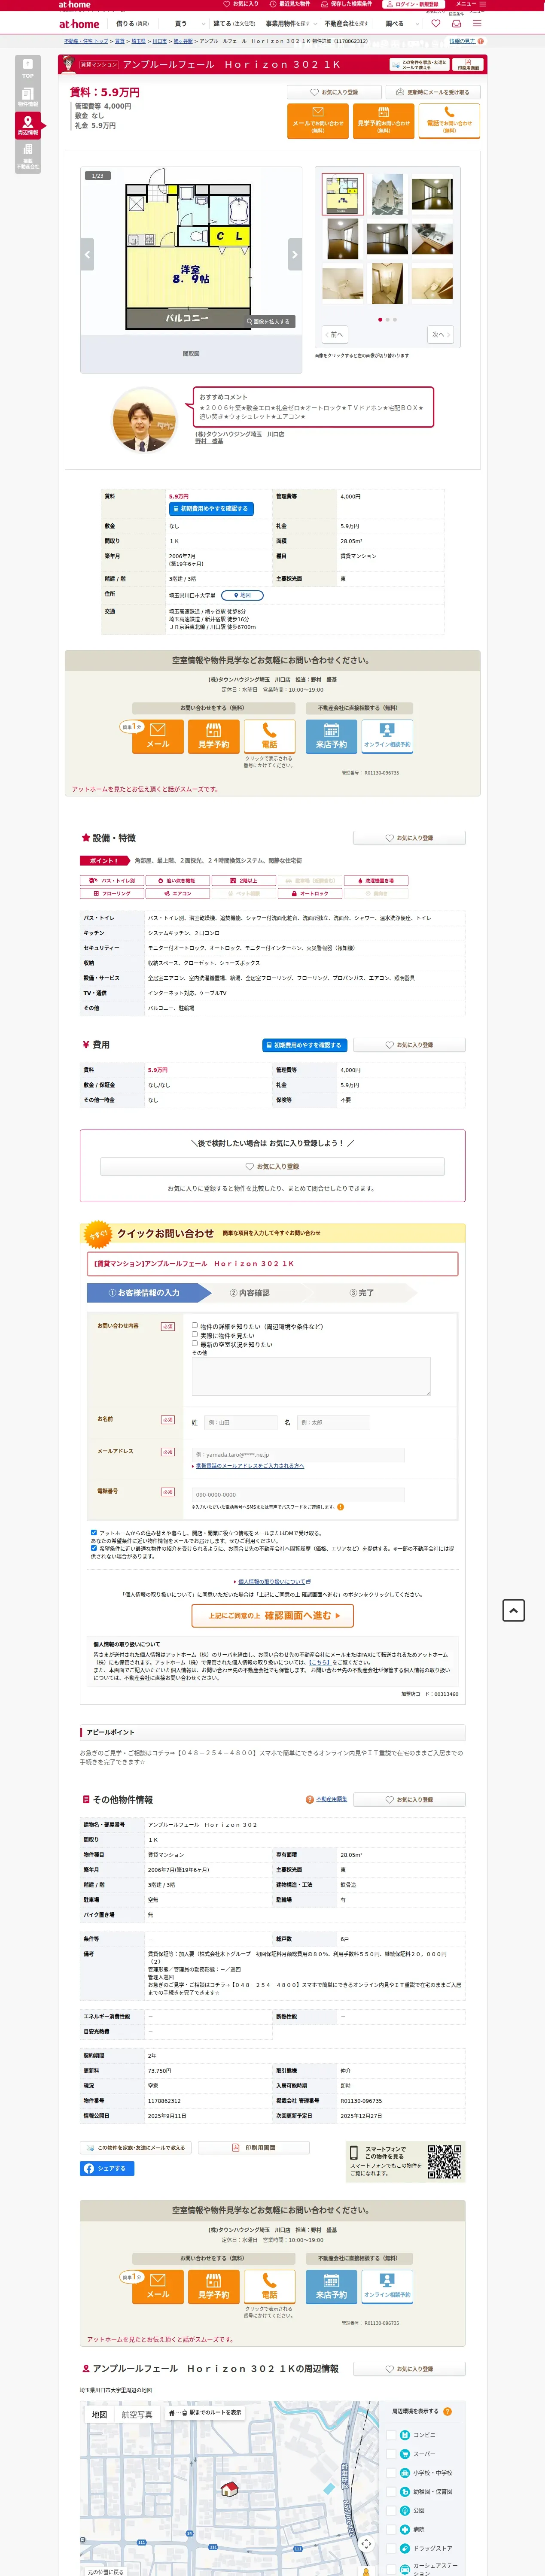Toggle アットホームからの住み替え newsletter checkbox

[94, 1532]
